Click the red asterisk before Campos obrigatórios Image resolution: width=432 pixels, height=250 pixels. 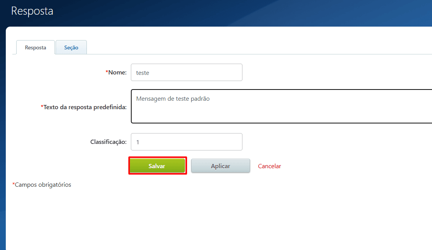tap(14, 184)
